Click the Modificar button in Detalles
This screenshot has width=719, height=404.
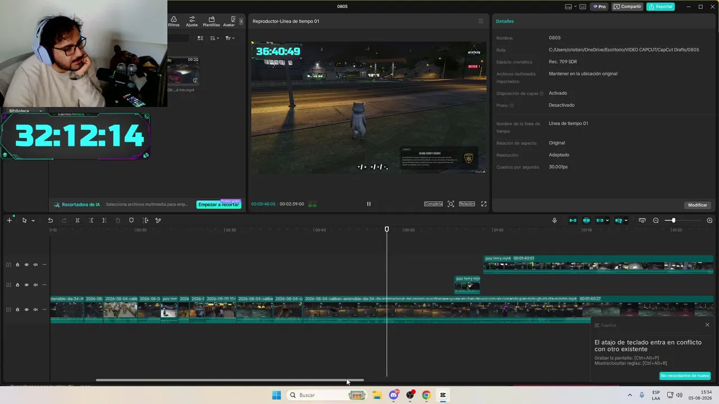tap(698, 205)
